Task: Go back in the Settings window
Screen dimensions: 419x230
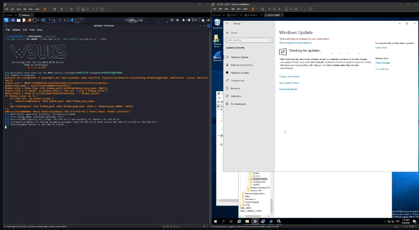Action: [x=227, y=24]
